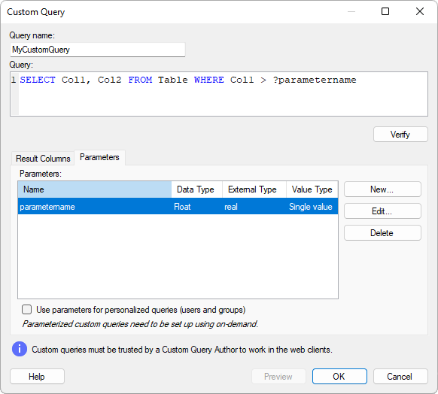Confirm the query with OK
This screenshot has height=394, width=438.
tap(339, 377)
